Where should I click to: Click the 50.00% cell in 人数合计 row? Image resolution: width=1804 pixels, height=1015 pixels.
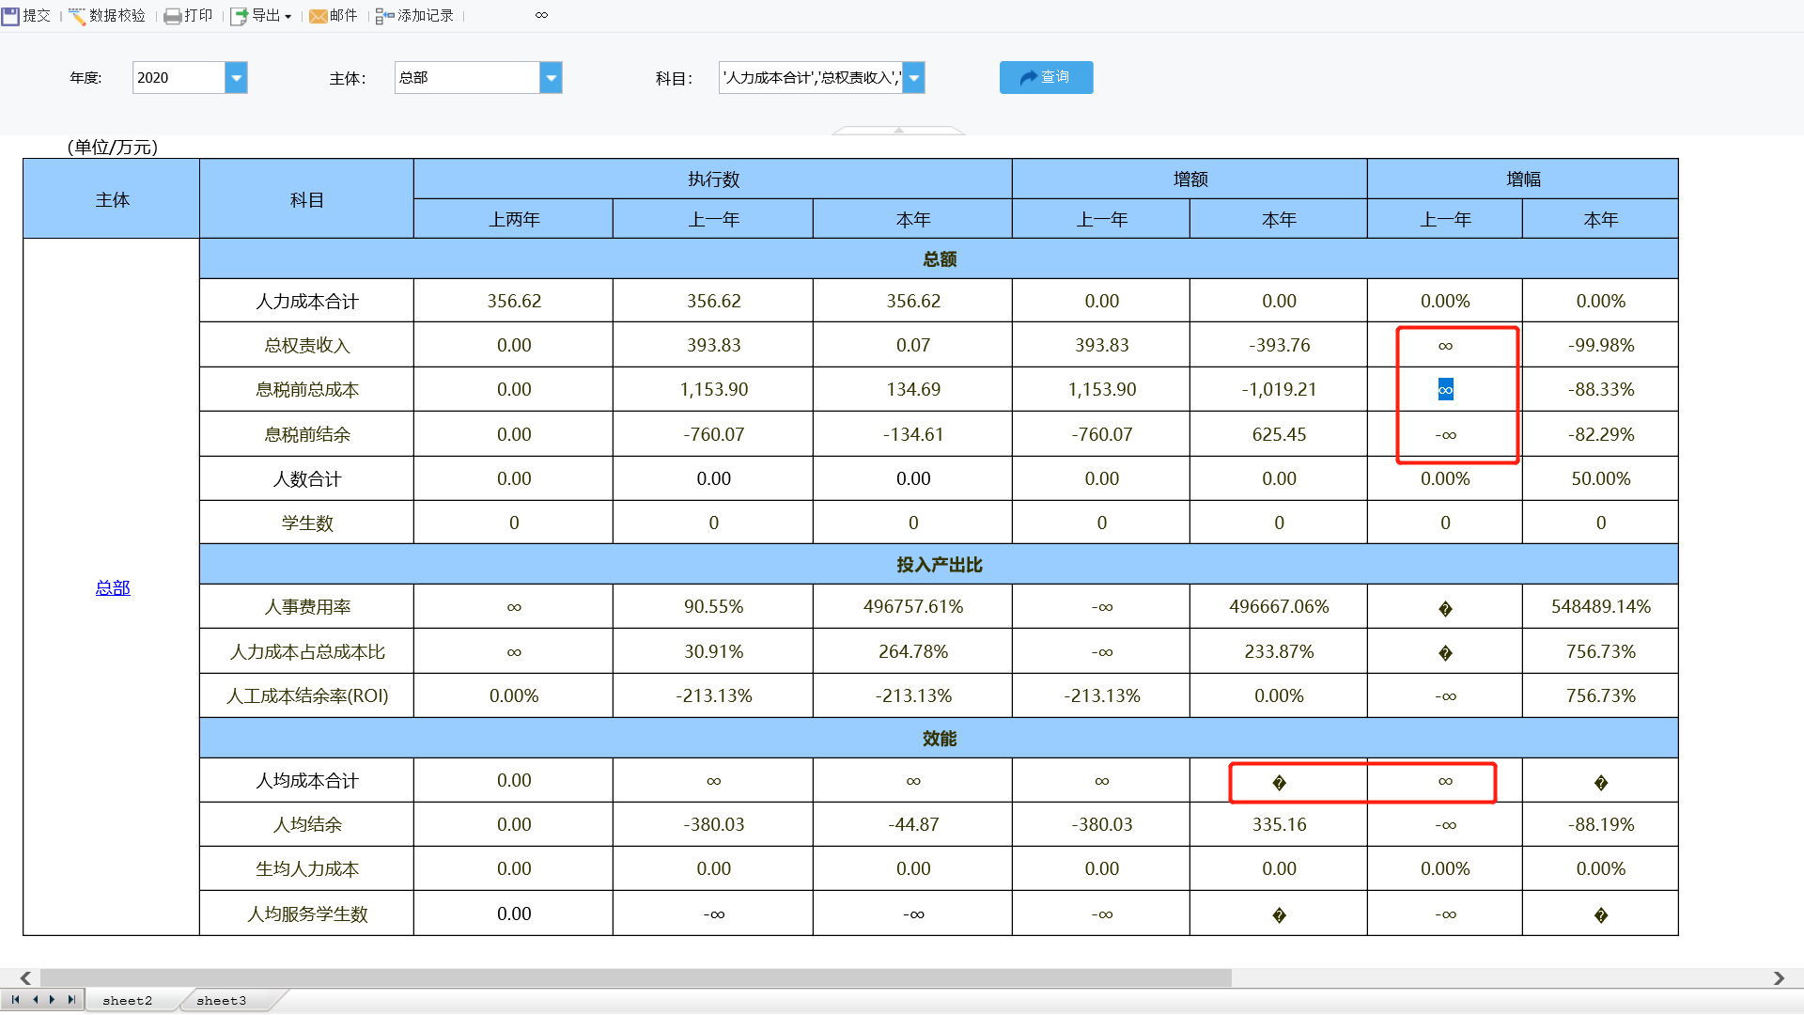click(x=1601, y=478)
